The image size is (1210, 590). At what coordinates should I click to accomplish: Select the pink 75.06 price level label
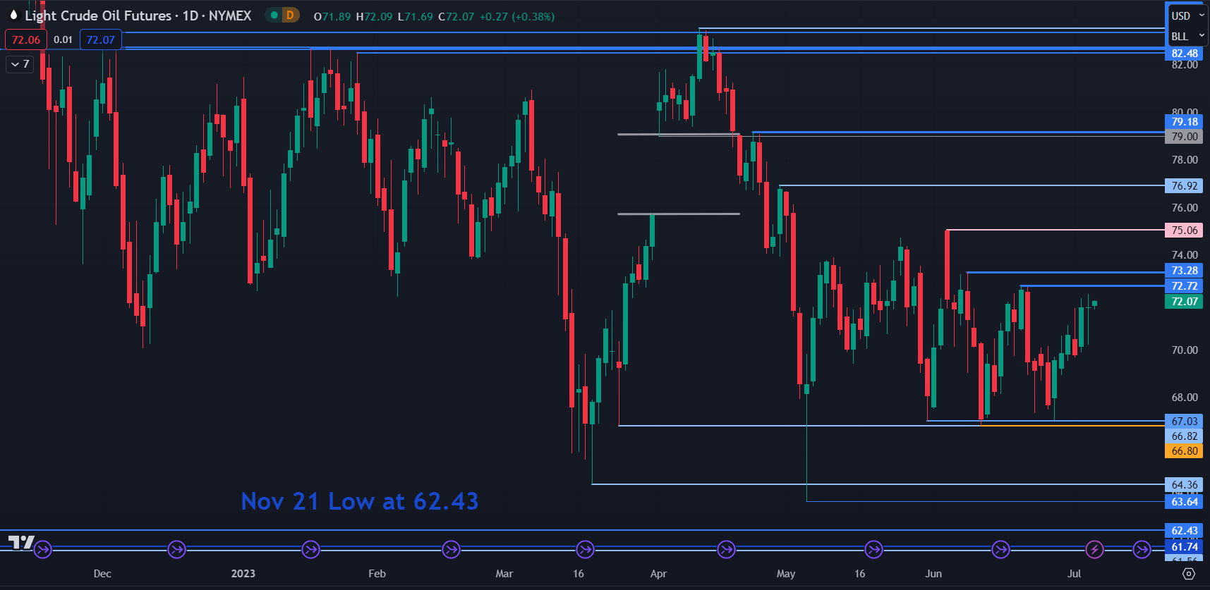(1184, 230)
